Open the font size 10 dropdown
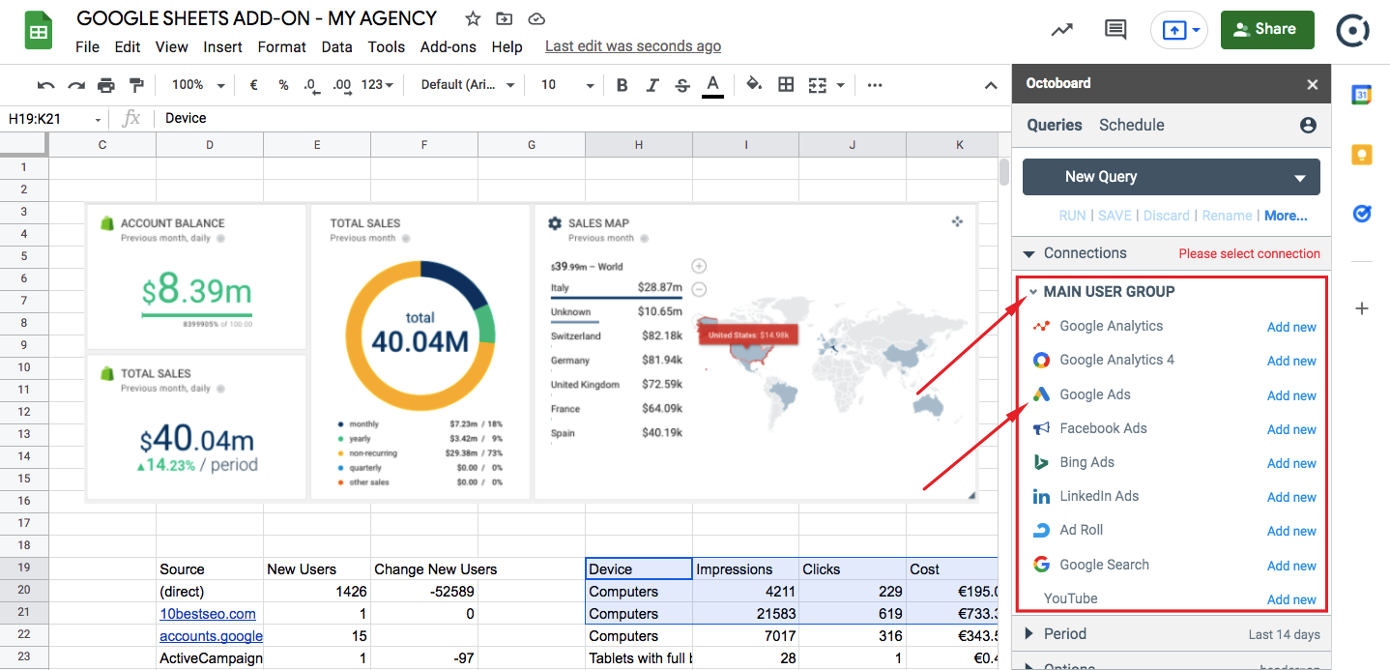The height and width of the screenshot is (670, 1390). click(567, 85)
